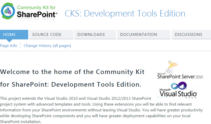Image resolution: width=211 pixels, height=124 pixels.
Task: Click the Community Kit for SharePoint logo icon
Action: tap(8, 11)
